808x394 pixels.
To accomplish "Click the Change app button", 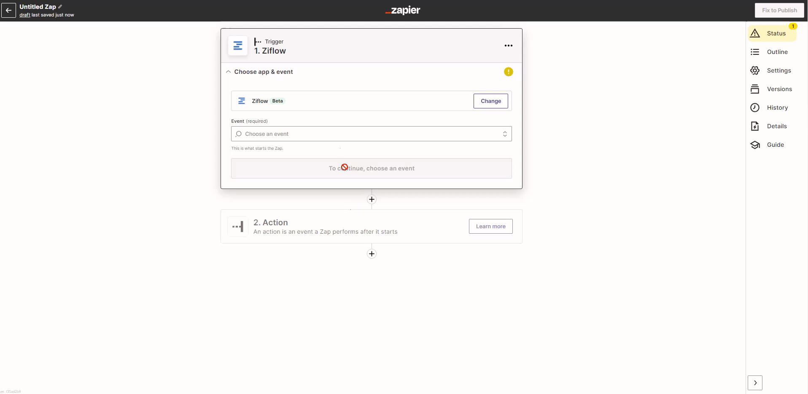I will [x=490, y=101].
